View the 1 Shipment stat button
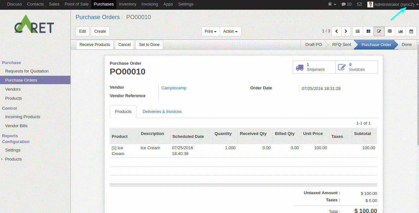 tap(314, 67)
